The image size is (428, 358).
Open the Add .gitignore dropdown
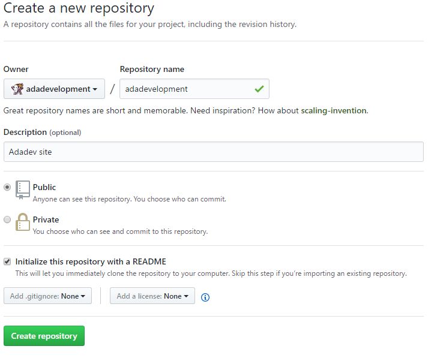[x=48, y=296]
